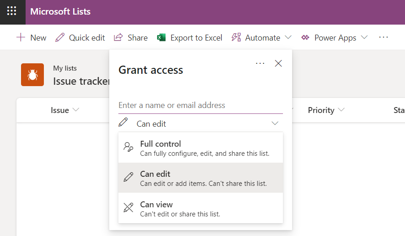Image resolution: width=405 pixels, height=236 pixels.
Task: Collapse the Can edit permission dropdown
Action: (275, 123)
